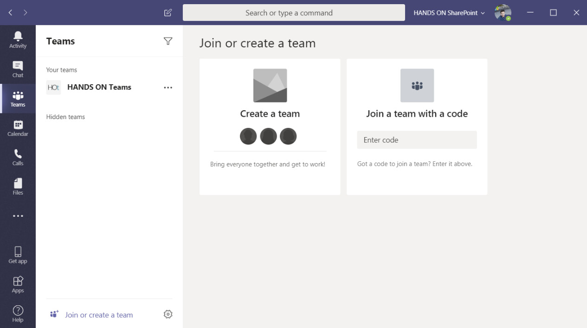Open the Calendar view
The image size is (587, 328).
[18, 127]
